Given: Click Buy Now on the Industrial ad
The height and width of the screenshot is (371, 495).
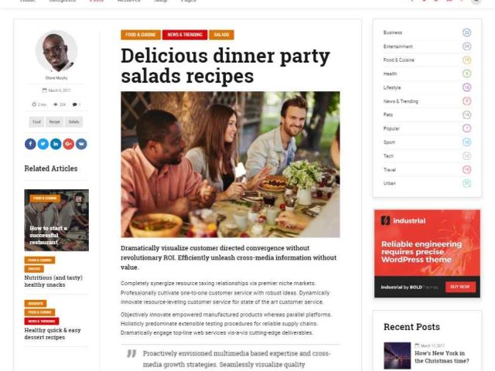Looking at the screenshot, I should tap(460, 287).
